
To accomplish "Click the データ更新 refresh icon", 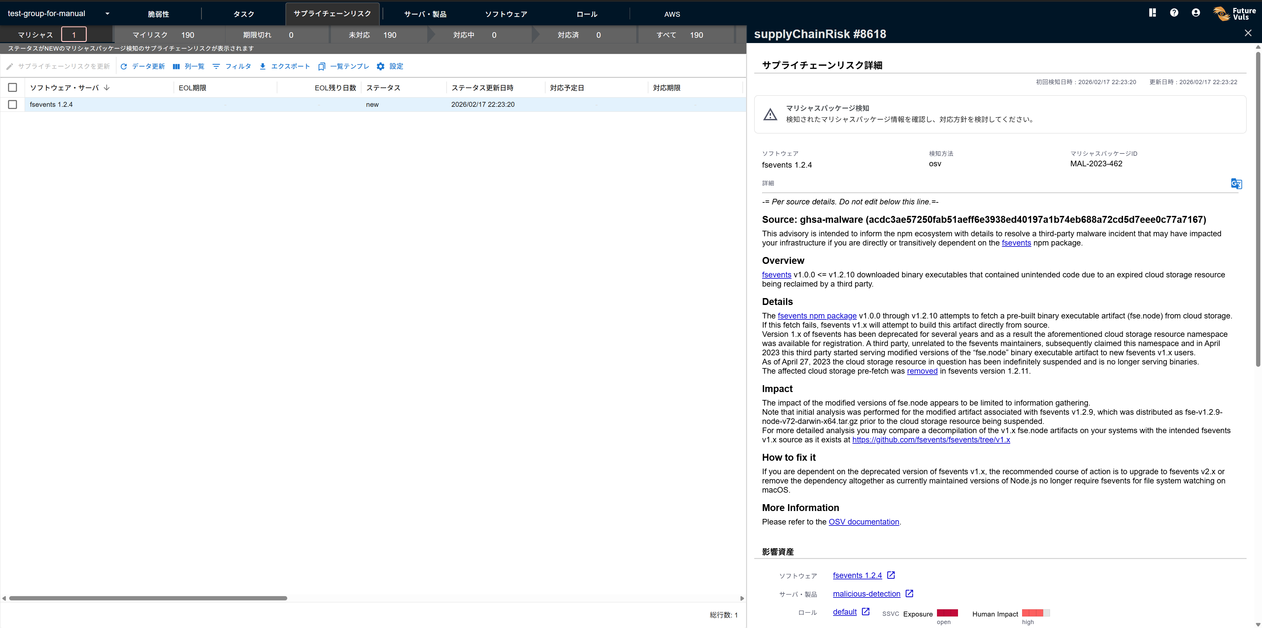I will tap(124, 67).
